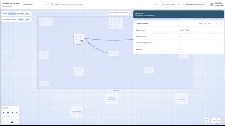Sort by the Active Flows column header
225x126 pixels.
coord(184,30)
